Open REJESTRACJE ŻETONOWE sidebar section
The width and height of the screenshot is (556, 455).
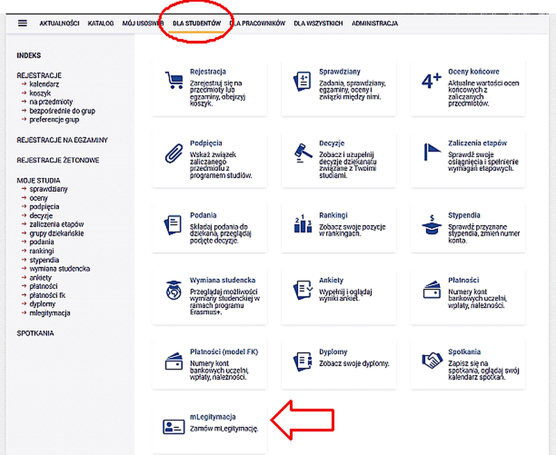[x=58, y=160]
